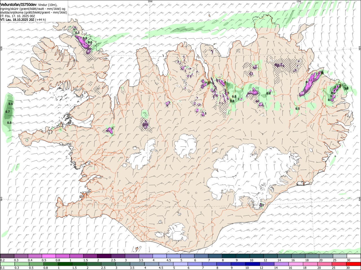Image resolution: width=361 pixels, height=270 pixels.
Task: Pick the bright red 30 rain legend swatch
Action: (353, 264)
